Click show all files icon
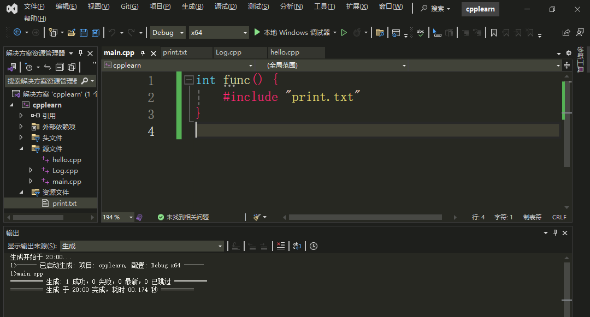This screenshot has height=317, width=590. click(72, 67)
